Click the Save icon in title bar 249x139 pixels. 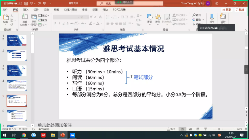26,3
